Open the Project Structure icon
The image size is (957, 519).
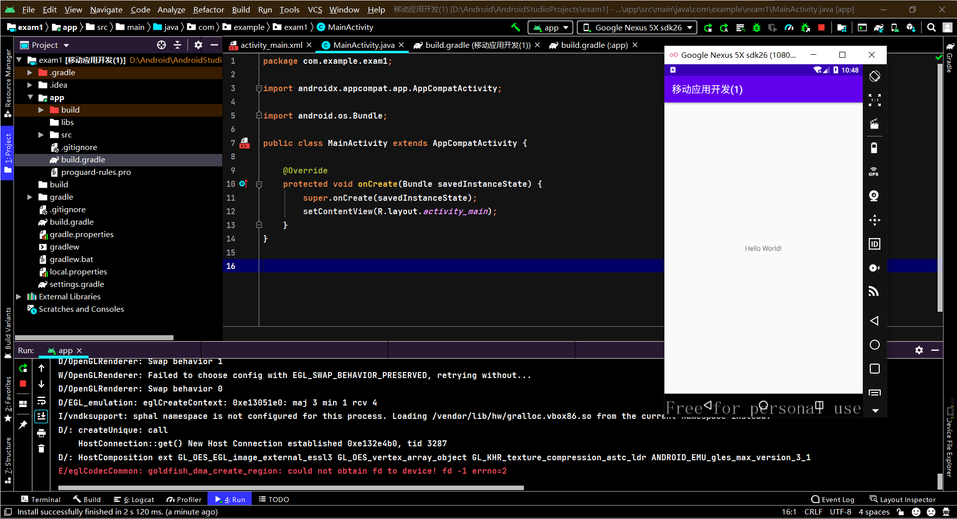[x=842, y=27]
